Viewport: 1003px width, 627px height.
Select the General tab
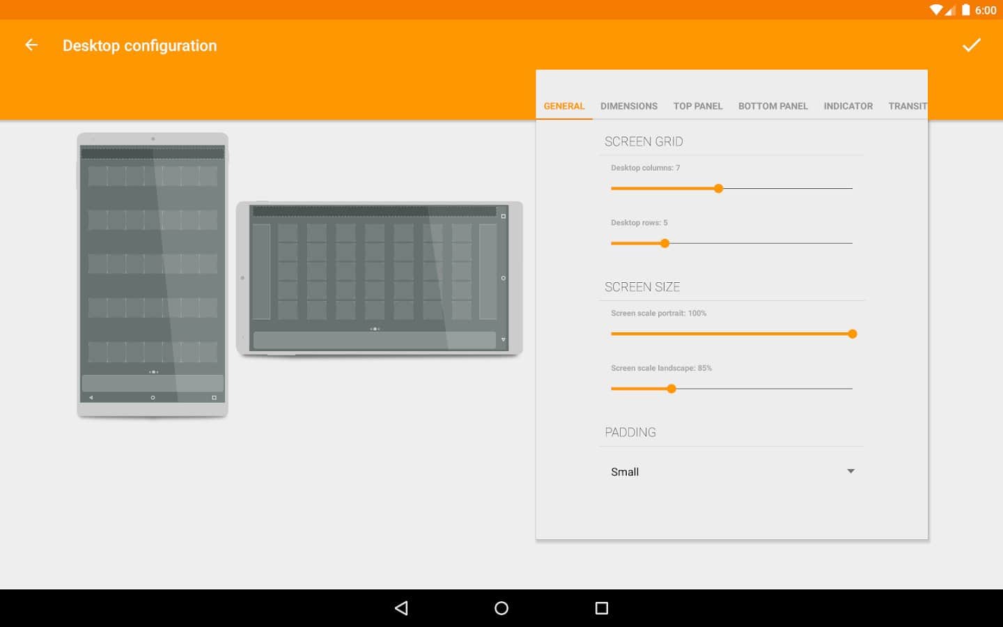point(563,106)
